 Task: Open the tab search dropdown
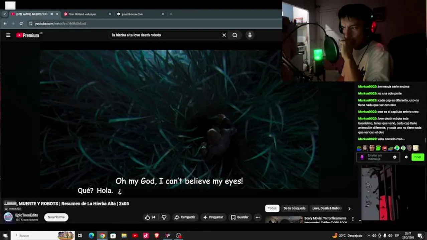point(5,14)
